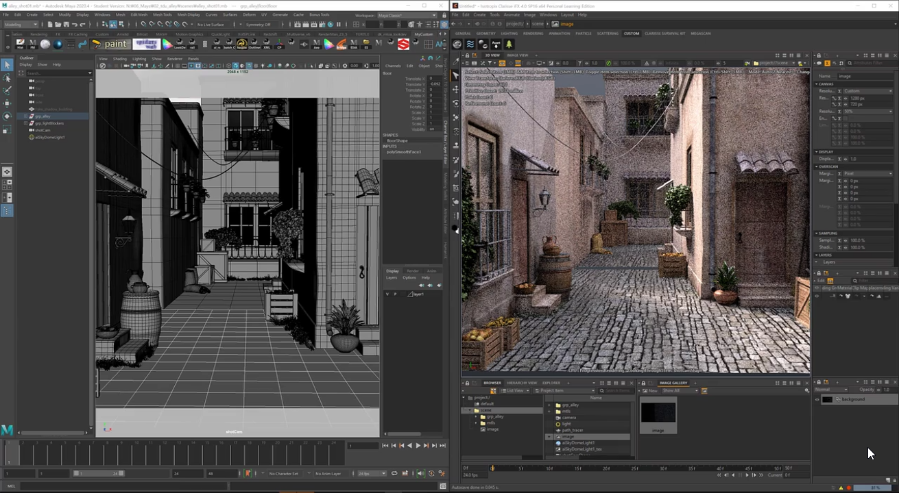Click the lock icon of Clarisse 3D View panel
Screen dimensions: 899x493
click(466, 55)
